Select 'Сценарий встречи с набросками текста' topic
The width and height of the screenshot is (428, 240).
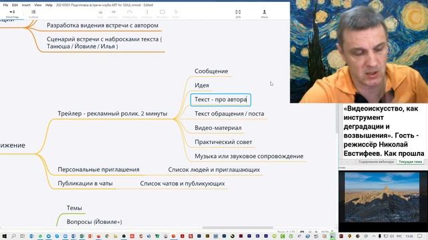coord(104,43)
